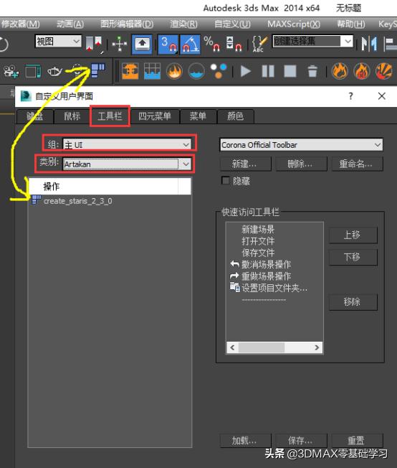397x468 pixels.
Task: Toggle Spinner Snap icon
Action: click(x=234, y=45)
